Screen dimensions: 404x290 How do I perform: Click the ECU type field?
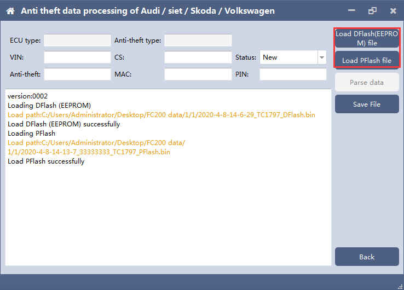click(77, 40)
